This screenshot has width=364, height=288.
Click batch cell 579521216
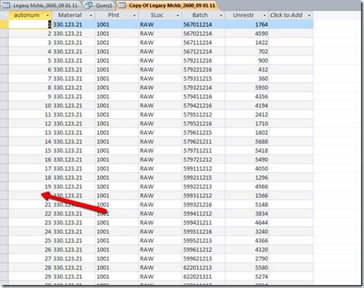(204, 123)
